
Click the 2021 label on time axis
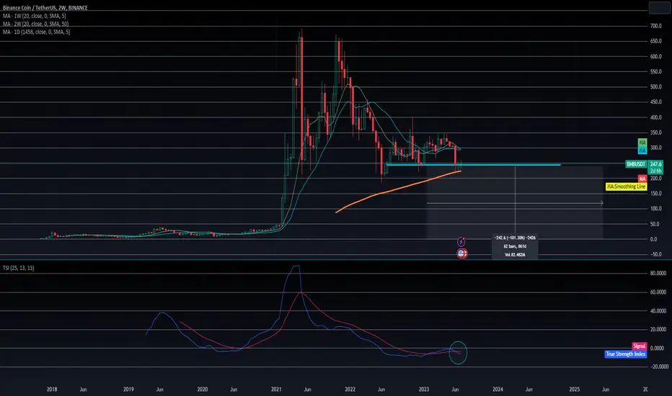[276, 389]
